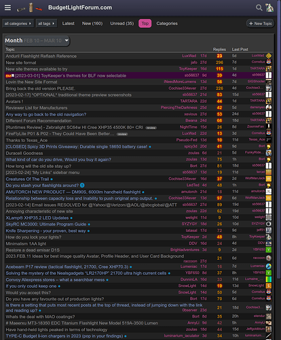Image resolution: width=281 pixels, height=340 pixels.
Task: Open the hamburger sidebar menu
Action: click(x=7, y=7)
